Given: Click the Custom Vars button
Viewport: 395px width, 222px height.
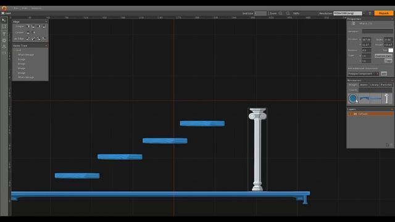Looking at the screenshot, I should coord(383,56).
